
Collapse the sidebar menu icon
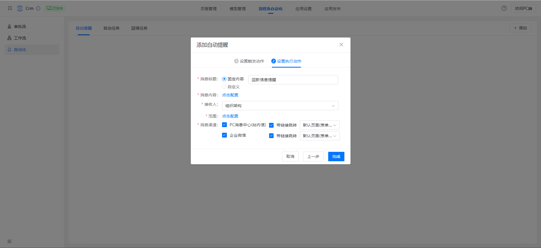[9, 241]
